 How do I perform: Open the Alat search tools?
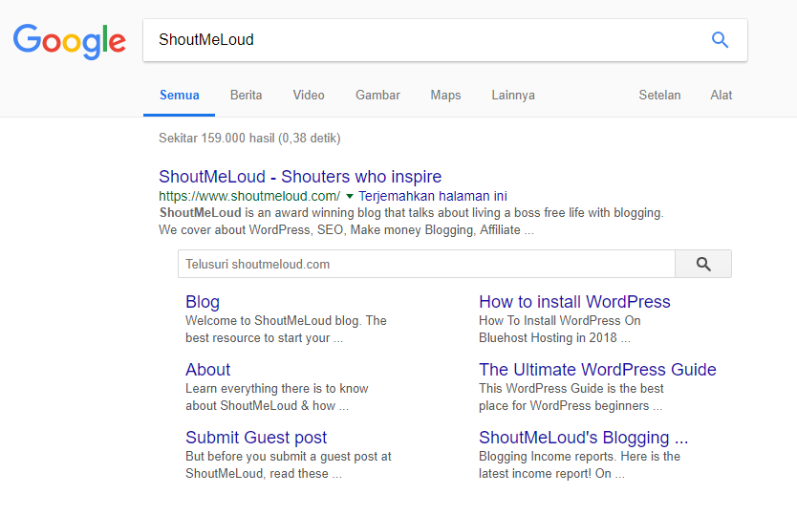721,95
